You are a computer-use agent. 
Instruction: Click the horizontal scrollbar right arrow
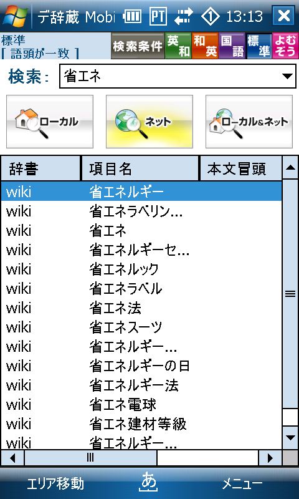pyautogui.click(x=270, y=458)
